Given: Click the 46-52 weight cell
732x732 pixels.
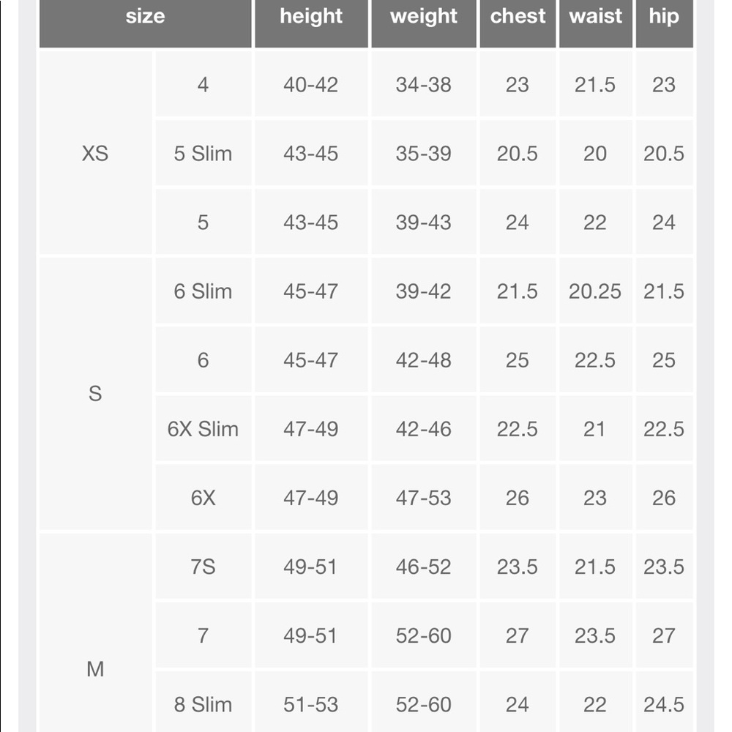Looking at the screenshot, I should tap(423, 567).
